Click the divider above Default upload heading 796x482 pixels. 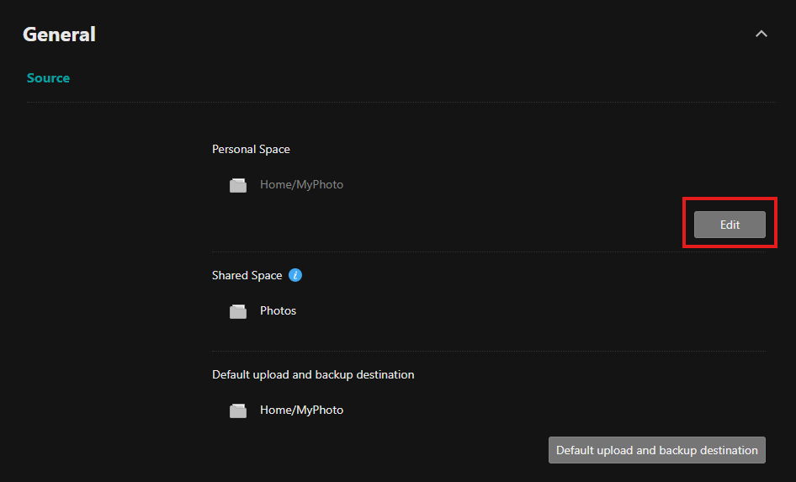(488, 351)
